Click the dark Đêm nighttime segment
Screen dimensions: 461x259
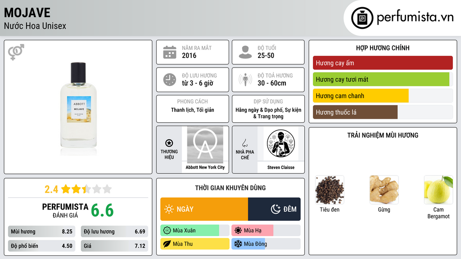tap(274, 209)
